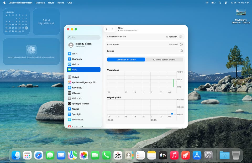The height and width of the screenshot is (163, 252).
Task: Click the Wi-Fi status menu bar icon
Action: coord(207,3)
